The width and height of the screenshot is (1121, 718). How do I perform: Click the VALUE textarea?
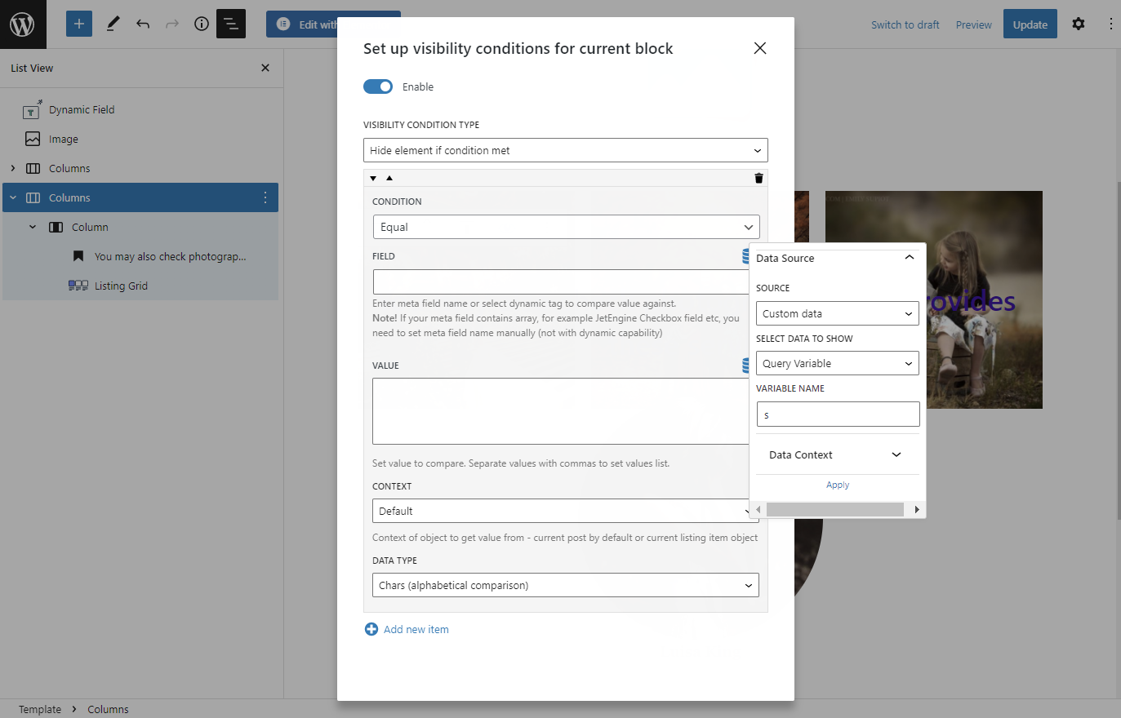coord(561,411)
